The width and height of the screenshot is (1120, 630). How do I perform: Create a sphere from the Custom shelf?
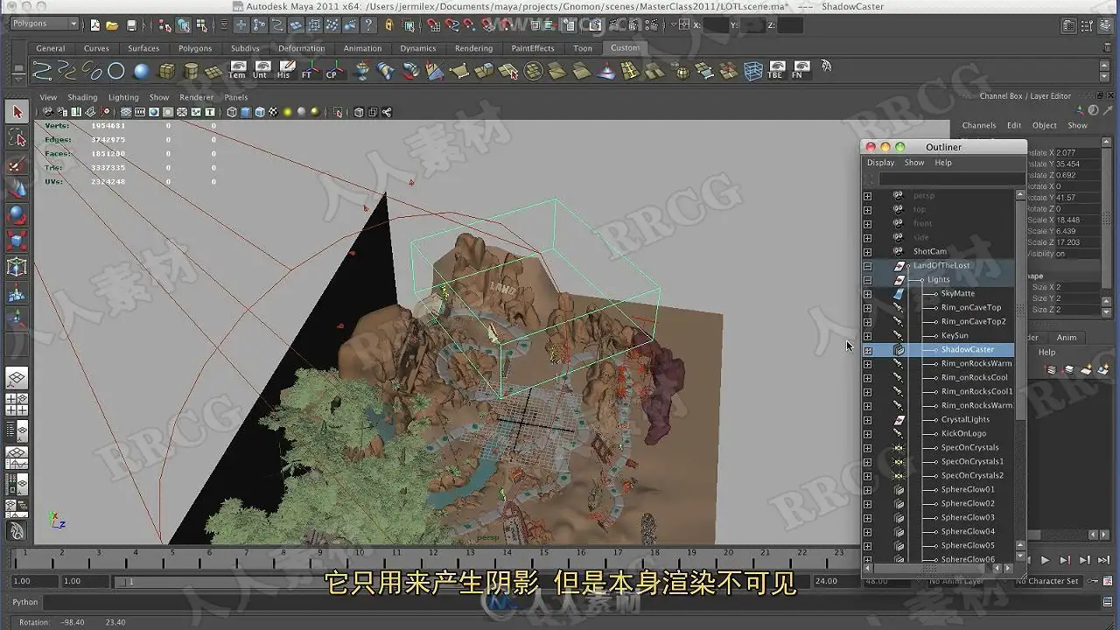(142, 71)
